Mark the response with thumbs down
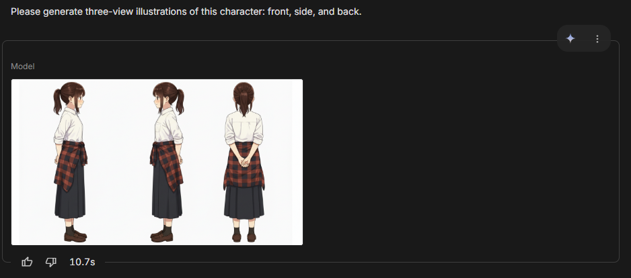 point(50,263)
